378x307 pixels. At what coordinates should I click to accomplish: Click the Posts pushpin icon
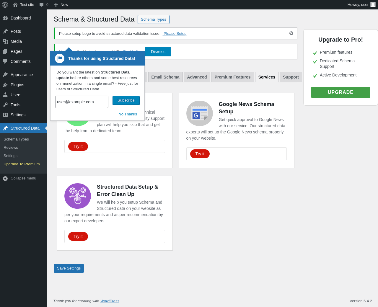5,31
